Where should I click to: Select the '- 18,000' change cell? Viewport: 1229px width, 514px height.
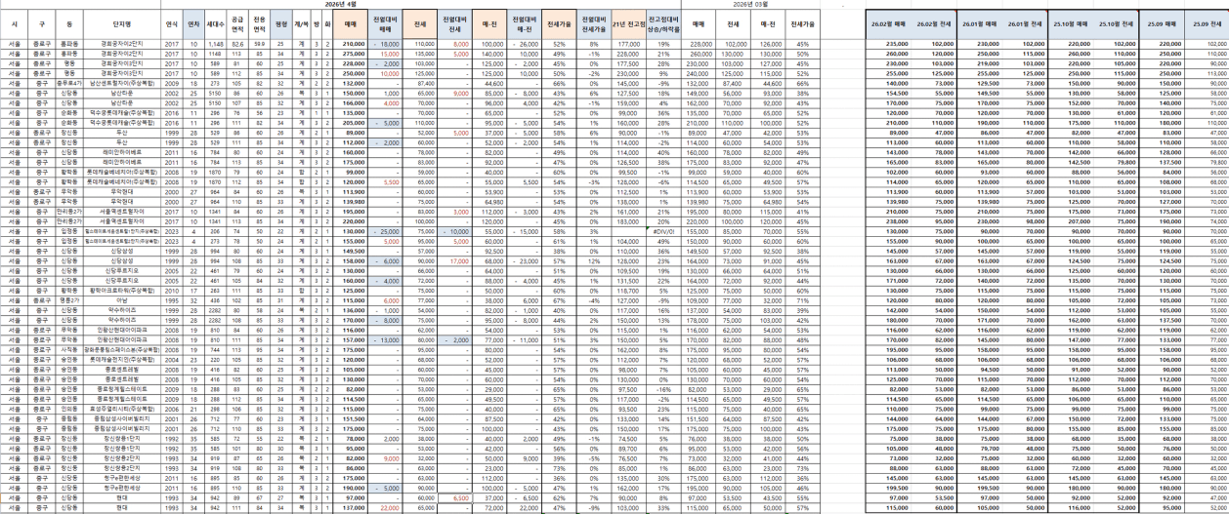tap(385, 44)
